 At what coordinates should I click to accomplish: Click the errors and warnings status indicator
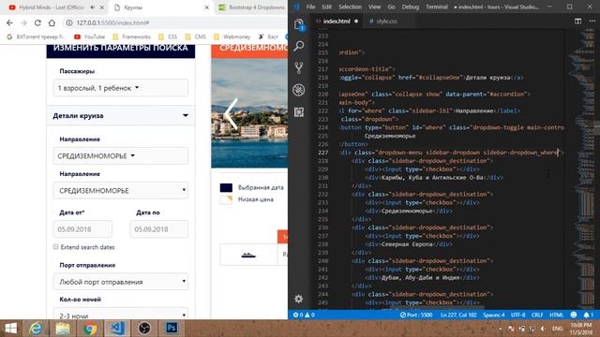point(304,315)
